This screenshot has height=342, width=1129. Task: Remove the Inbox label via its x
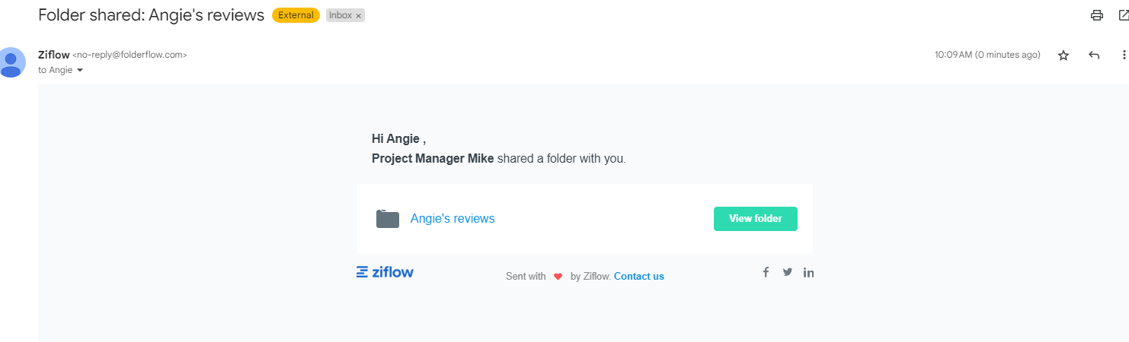point(358,15)
